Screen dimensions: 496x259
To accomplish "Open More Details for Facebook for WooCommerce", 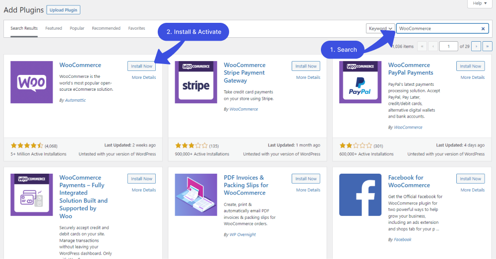I will 473,190.
